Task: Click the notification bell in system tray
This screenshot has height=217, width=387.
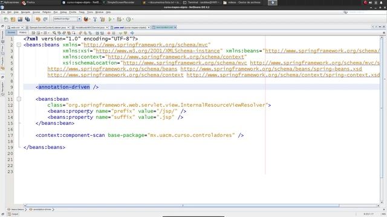Action: [381, 2]
